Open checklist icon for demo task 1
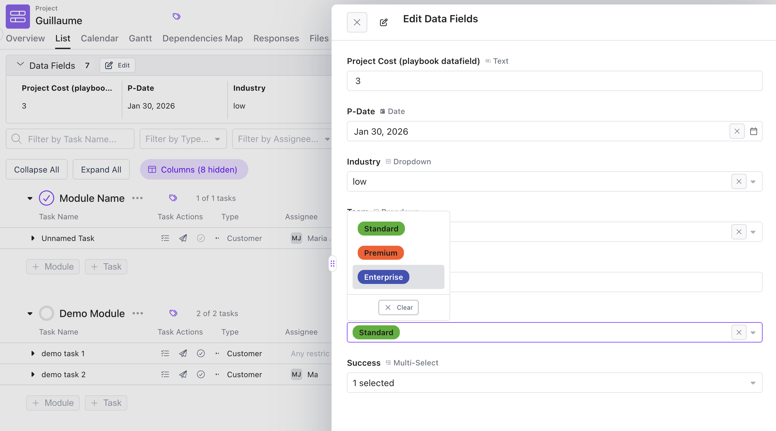 coord(165,353)
